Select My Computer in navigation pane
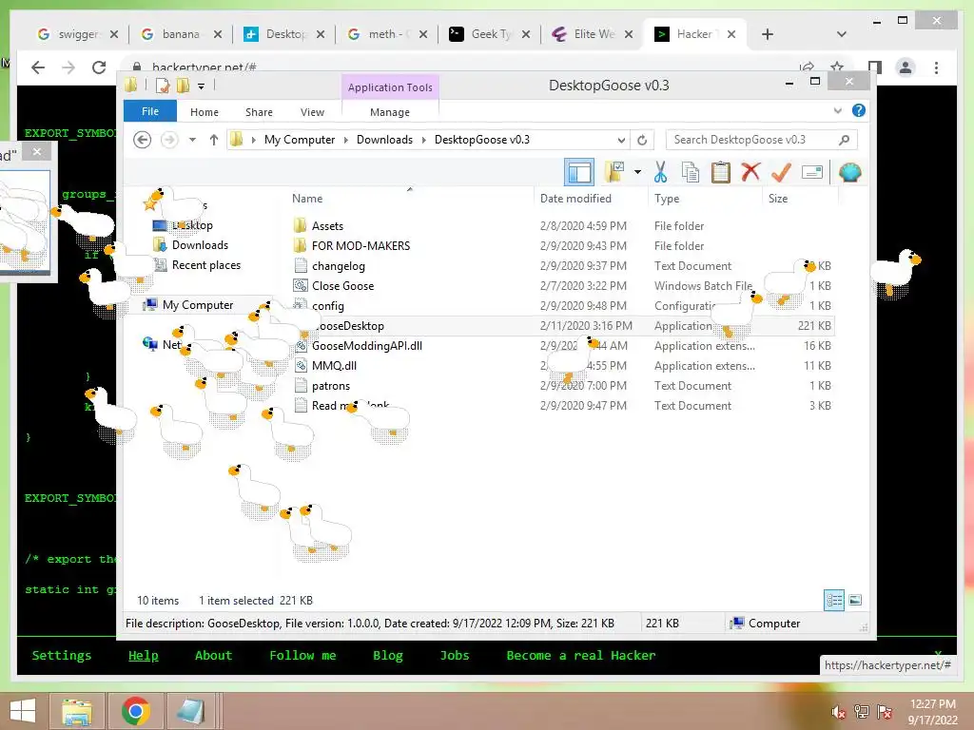Image resolution: width=974 pixels, height=730 pixels. [198, 305]
